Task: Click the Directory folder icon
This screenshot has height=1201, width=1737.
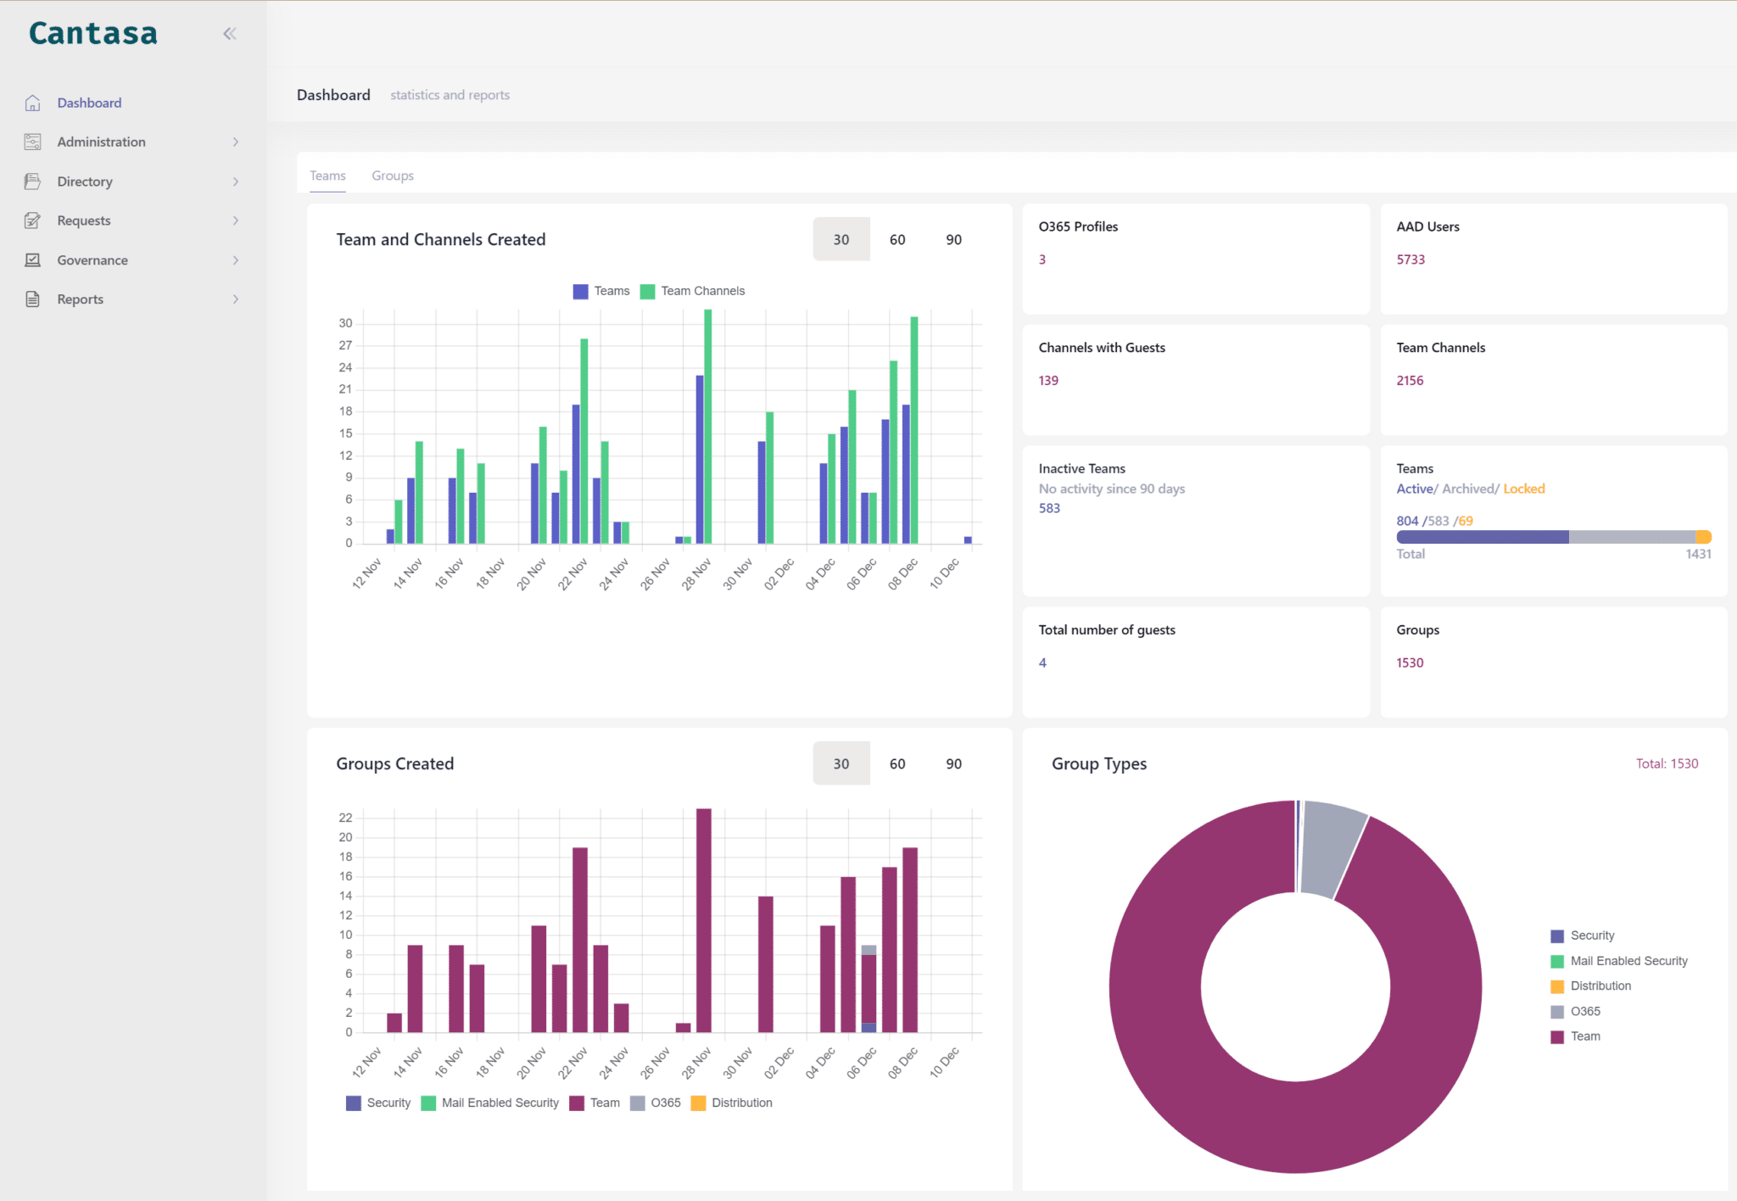Action: pyautogui.click(x=33, y=182)
